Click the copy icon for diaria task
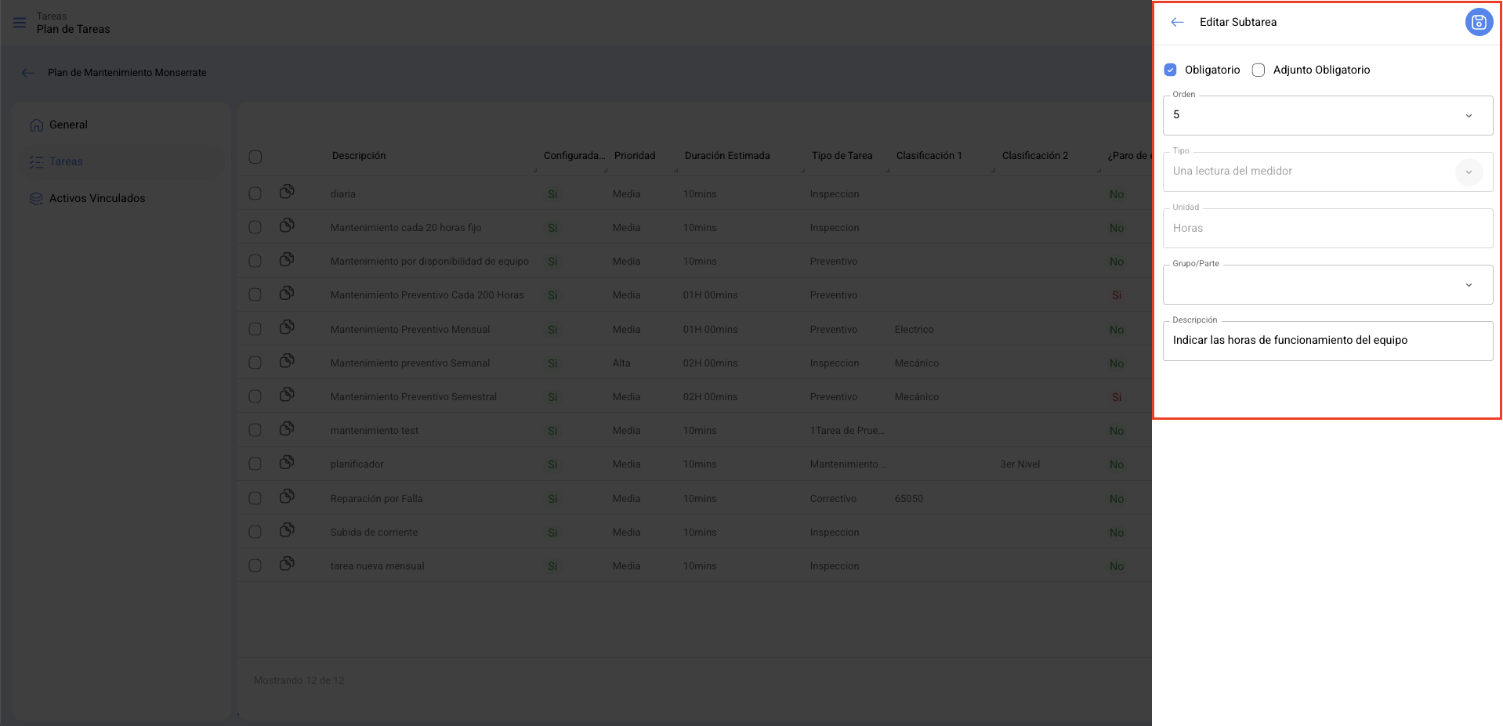 point(287,192)
